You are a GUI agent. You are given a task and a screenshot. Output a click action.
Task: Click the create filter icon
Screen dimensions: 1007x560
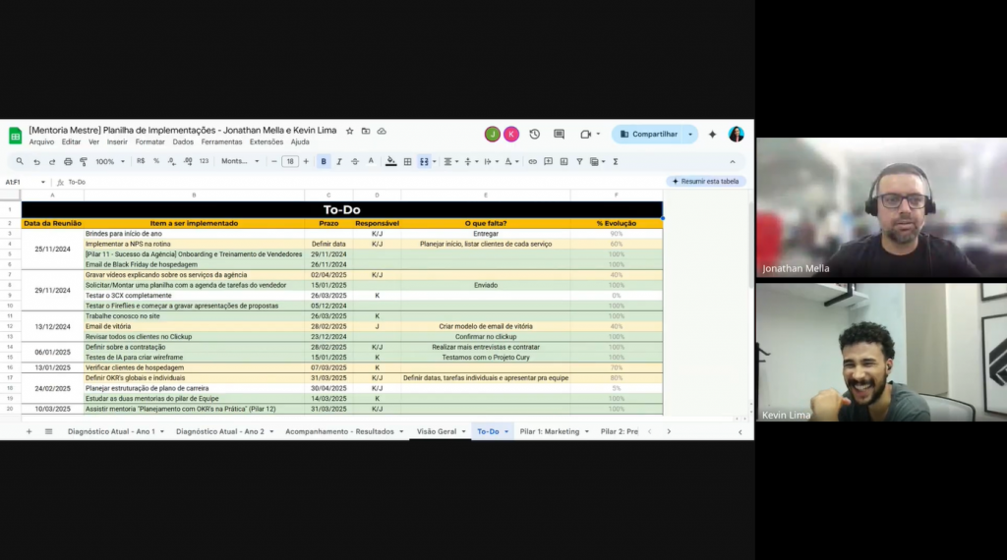[x=580, y=161]
